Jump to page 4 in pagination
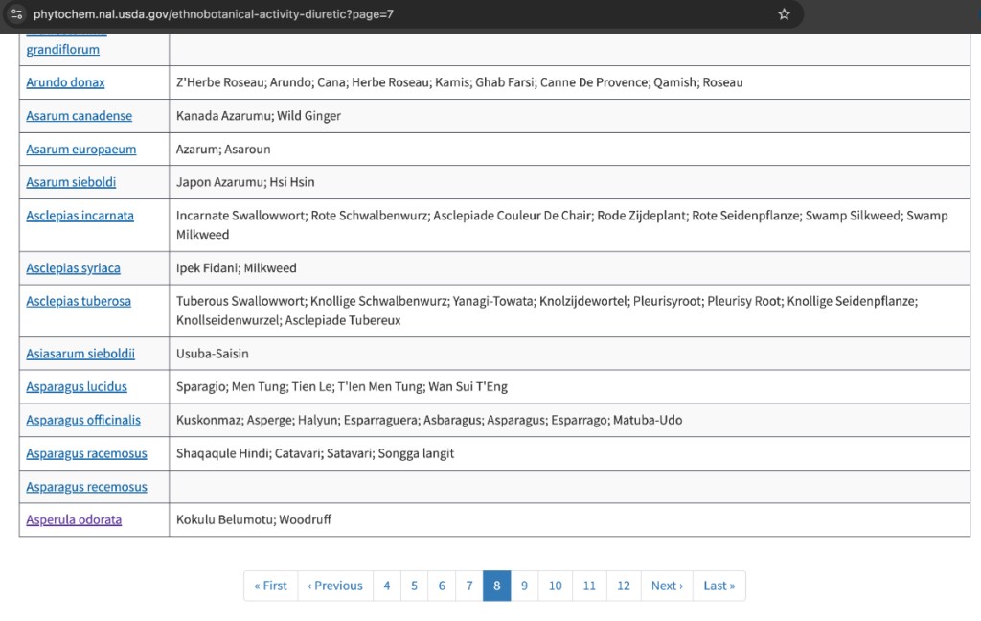 pos(386,586)
